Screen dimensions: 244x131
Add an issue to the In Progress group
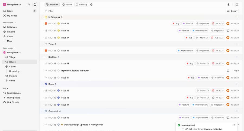pyautogui.click(x=237, y=17)
